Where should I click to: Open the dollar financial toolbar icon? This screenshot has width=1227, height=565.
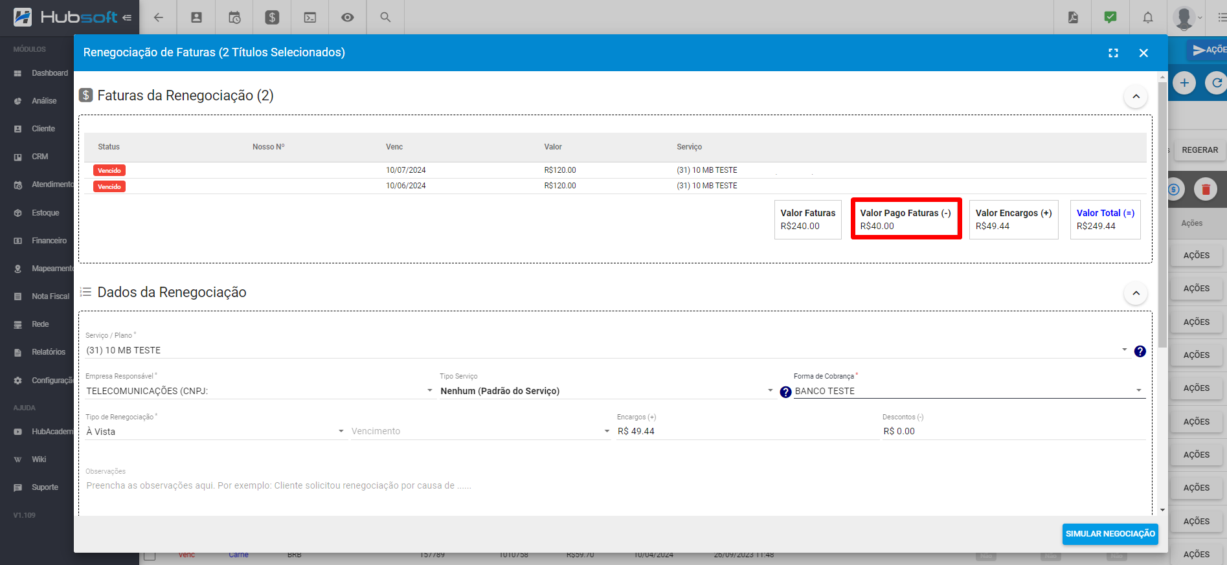pyautogui.click(x=272, y=17)
